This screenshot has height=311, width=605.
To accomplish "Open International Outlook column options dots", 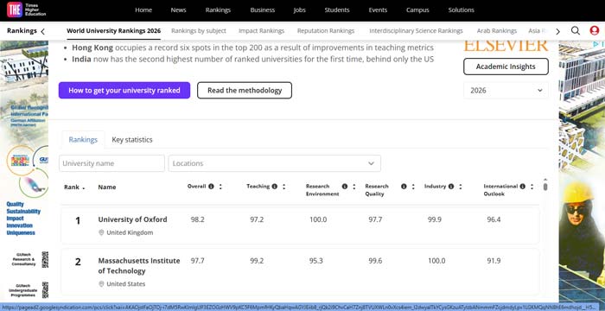I will click(x=532, y=187).
